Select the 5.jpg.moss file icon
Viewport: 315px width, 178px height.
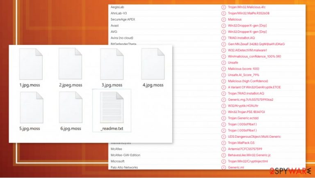[32, 108]
